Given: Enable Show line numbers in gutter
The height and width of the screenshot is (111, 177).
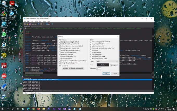Looking at the screenshot, I should (90, 59).
